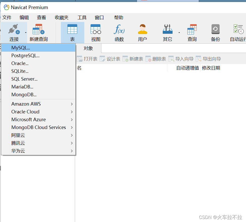The image size is (246, 222).
Task: Pick SQL Server... connection entry
Action: [x=38, y=79]
